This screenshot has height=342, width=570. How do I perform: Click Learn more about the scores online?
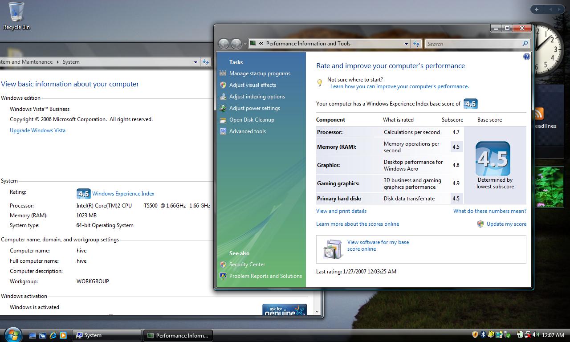click(x=358, y=224)
